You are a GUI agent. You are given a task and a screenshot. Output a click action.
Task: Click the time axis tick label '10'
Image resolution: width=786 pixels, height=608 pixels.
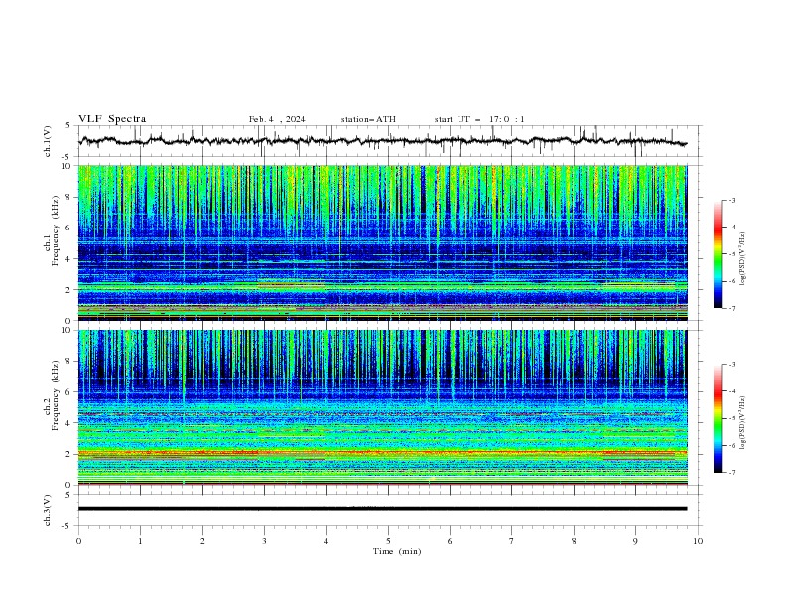[x=698, y=541]
